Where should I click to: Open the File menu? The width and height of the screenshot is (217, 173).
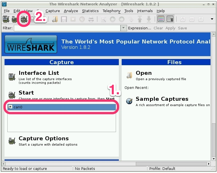pos(7,11)
